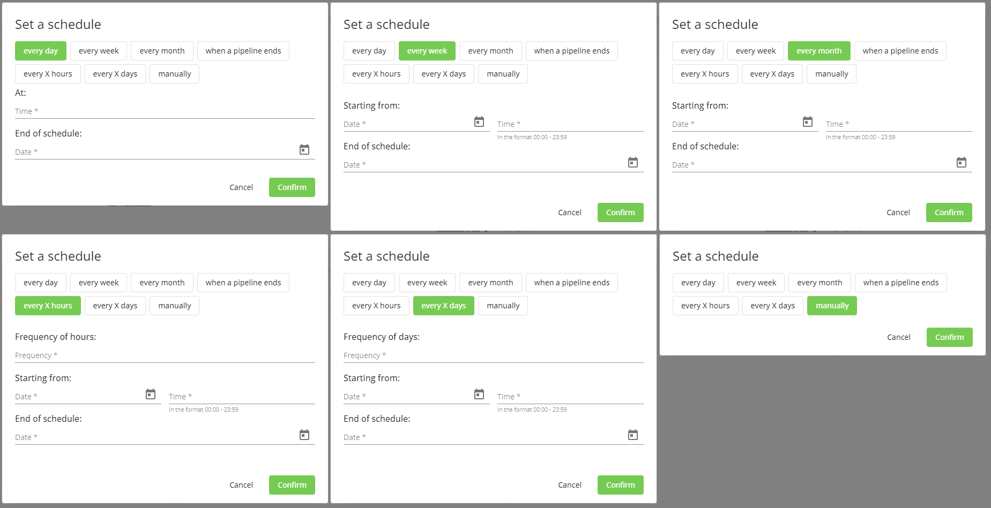Enable when a pipeline ends in the every week dialog
Screen dimensions: 991x508
pos(571,50)
